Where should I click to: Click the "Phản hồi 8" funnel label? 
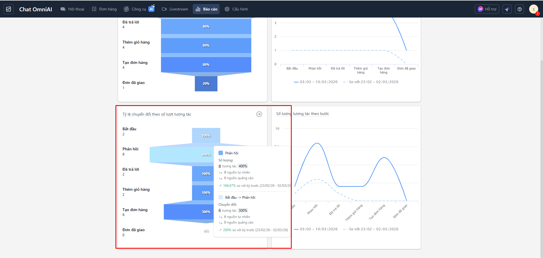tap(130, 151)
